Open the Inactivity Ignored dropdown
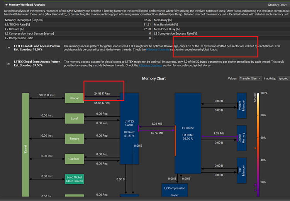Viewport: 290px width, 201px height. (x=284, y=79)
